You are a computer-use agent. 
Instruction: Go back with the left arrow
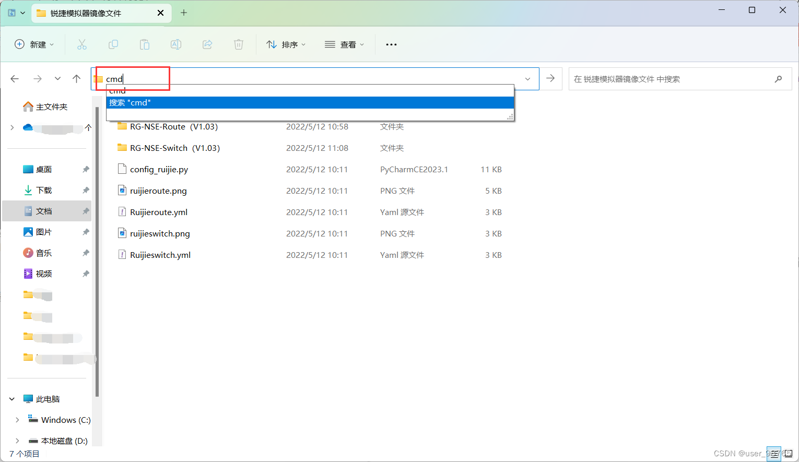tap(15, 79)
